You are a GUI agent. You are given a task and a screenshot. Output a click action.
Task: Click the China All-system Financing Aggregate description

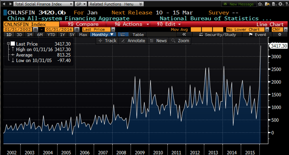click(x=68, y=18)
